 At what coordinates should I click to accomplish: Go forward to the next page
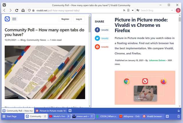11,10
